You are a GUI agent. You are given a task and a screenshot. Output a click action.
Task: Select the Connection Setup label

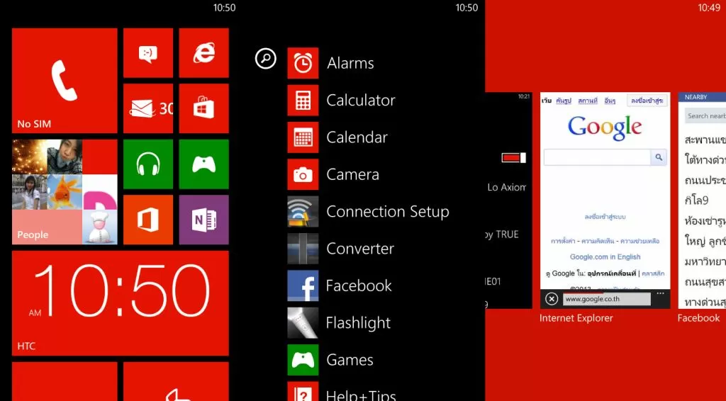tap(388, 212)
